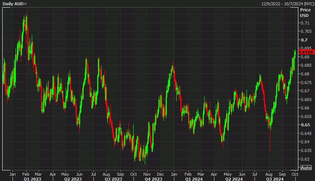The image size is (315, 181).
Task: Click the 0.655 price axis label
Action: [306, 116]
